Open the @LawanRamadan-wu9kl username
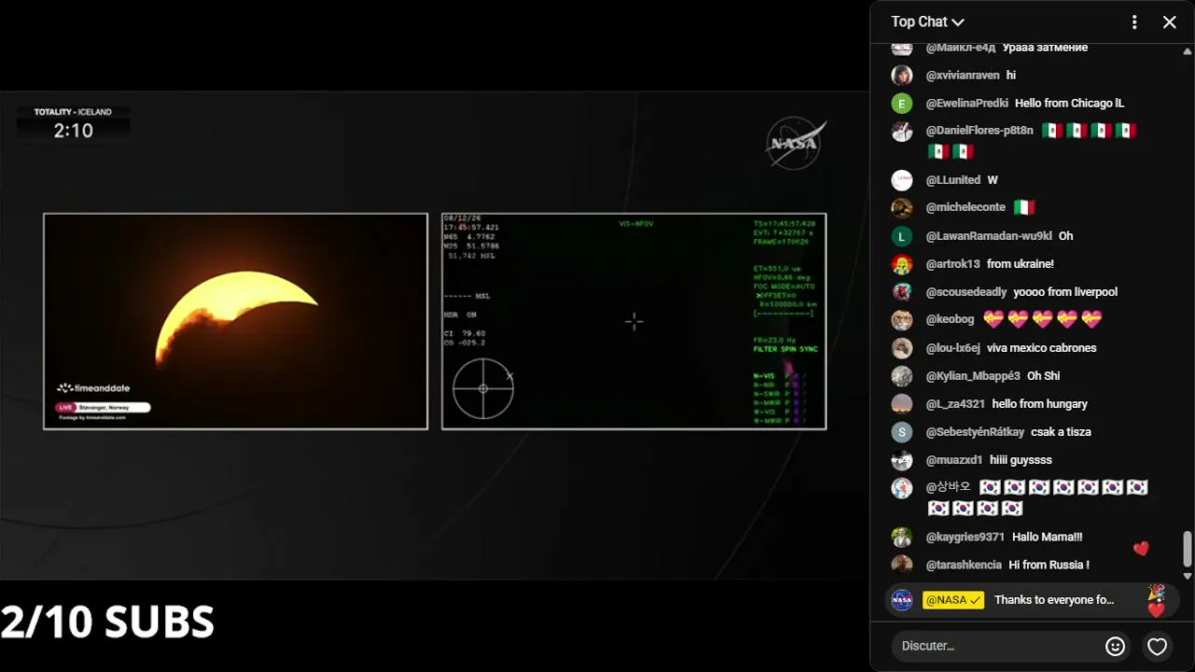The height and width of the screenshot is (672, 1195). (989, 236)
